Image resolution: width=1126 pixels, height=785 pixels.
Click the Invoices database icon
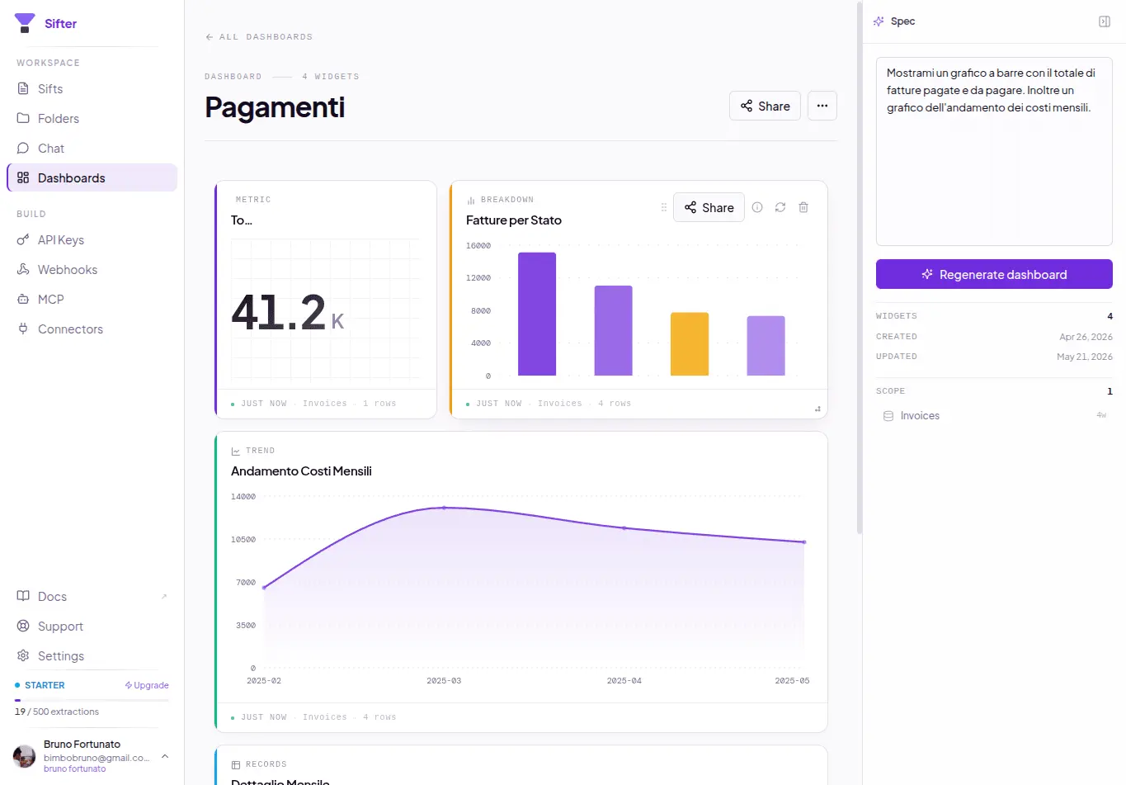[x=888, y=416]
